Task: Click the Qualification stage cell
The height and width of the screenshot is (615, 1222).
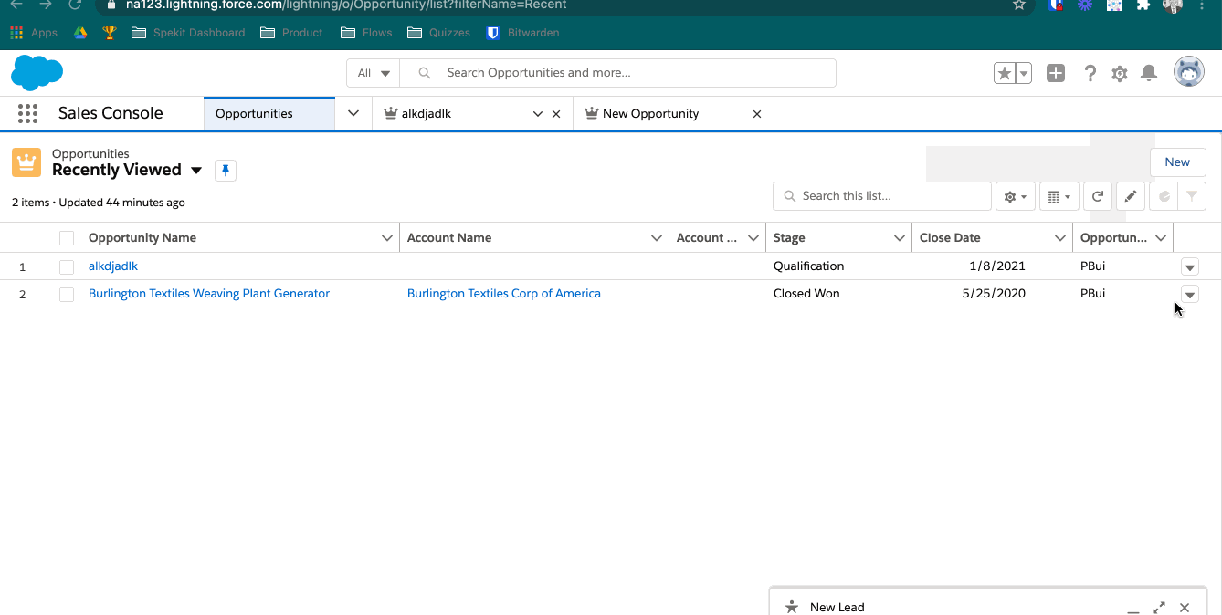Action: 809,266
